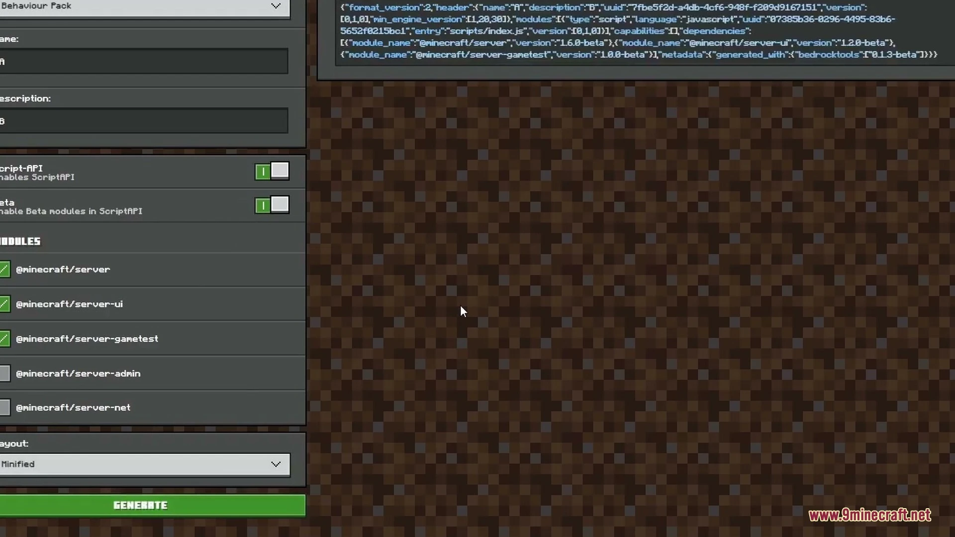
Task: Check the @minecraft/server-net checkbox
Action: (4, 408)
